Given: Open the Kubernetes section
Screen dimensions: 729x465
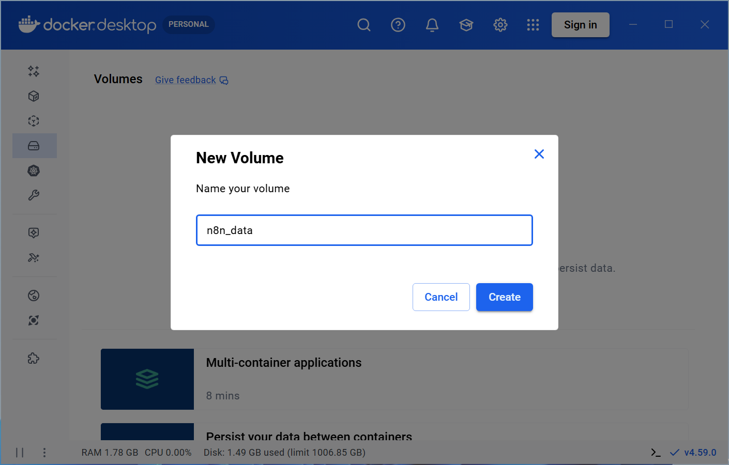Looking at the screenshot, I should pos(34,171).
